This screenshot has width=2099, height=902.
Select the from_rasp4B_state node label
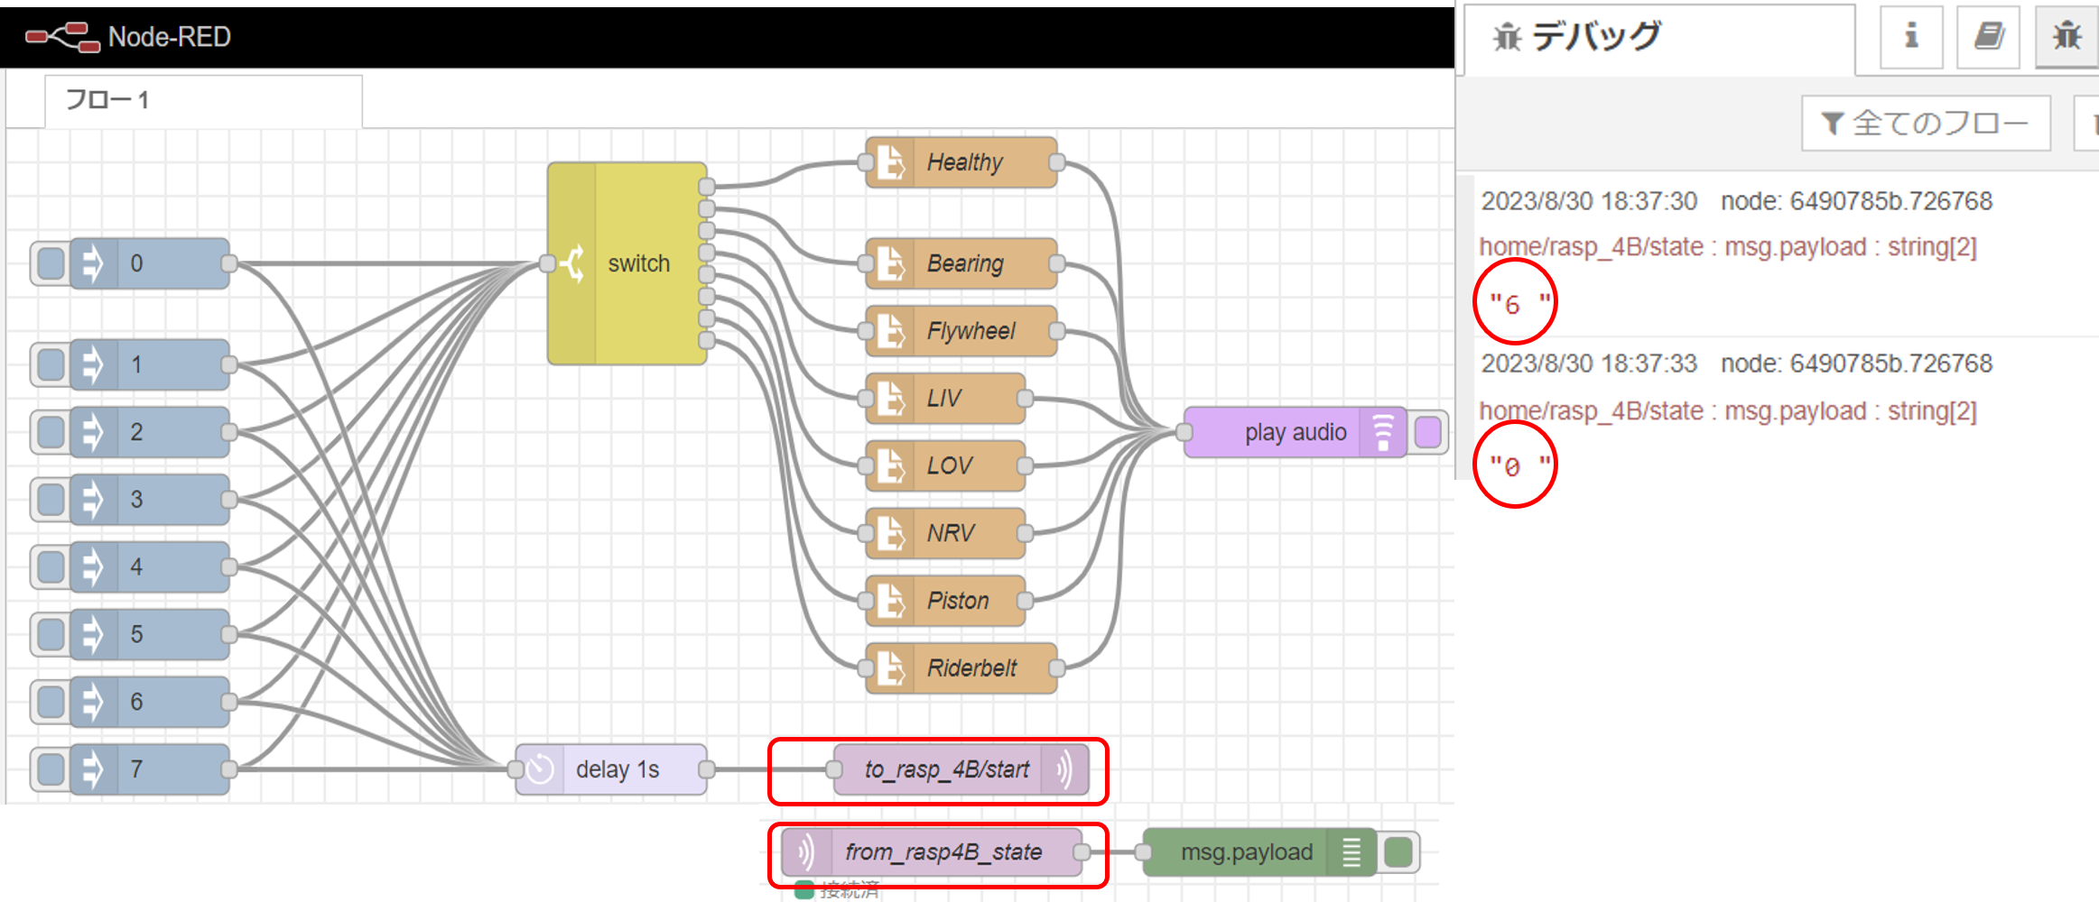pos(943,851)
